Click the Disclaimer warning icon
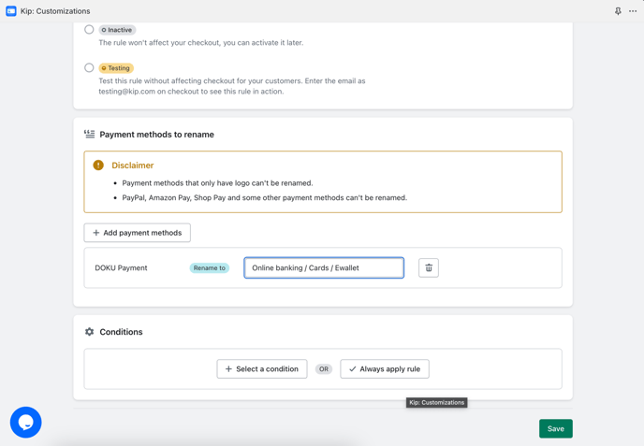 [x=98, y=165]
